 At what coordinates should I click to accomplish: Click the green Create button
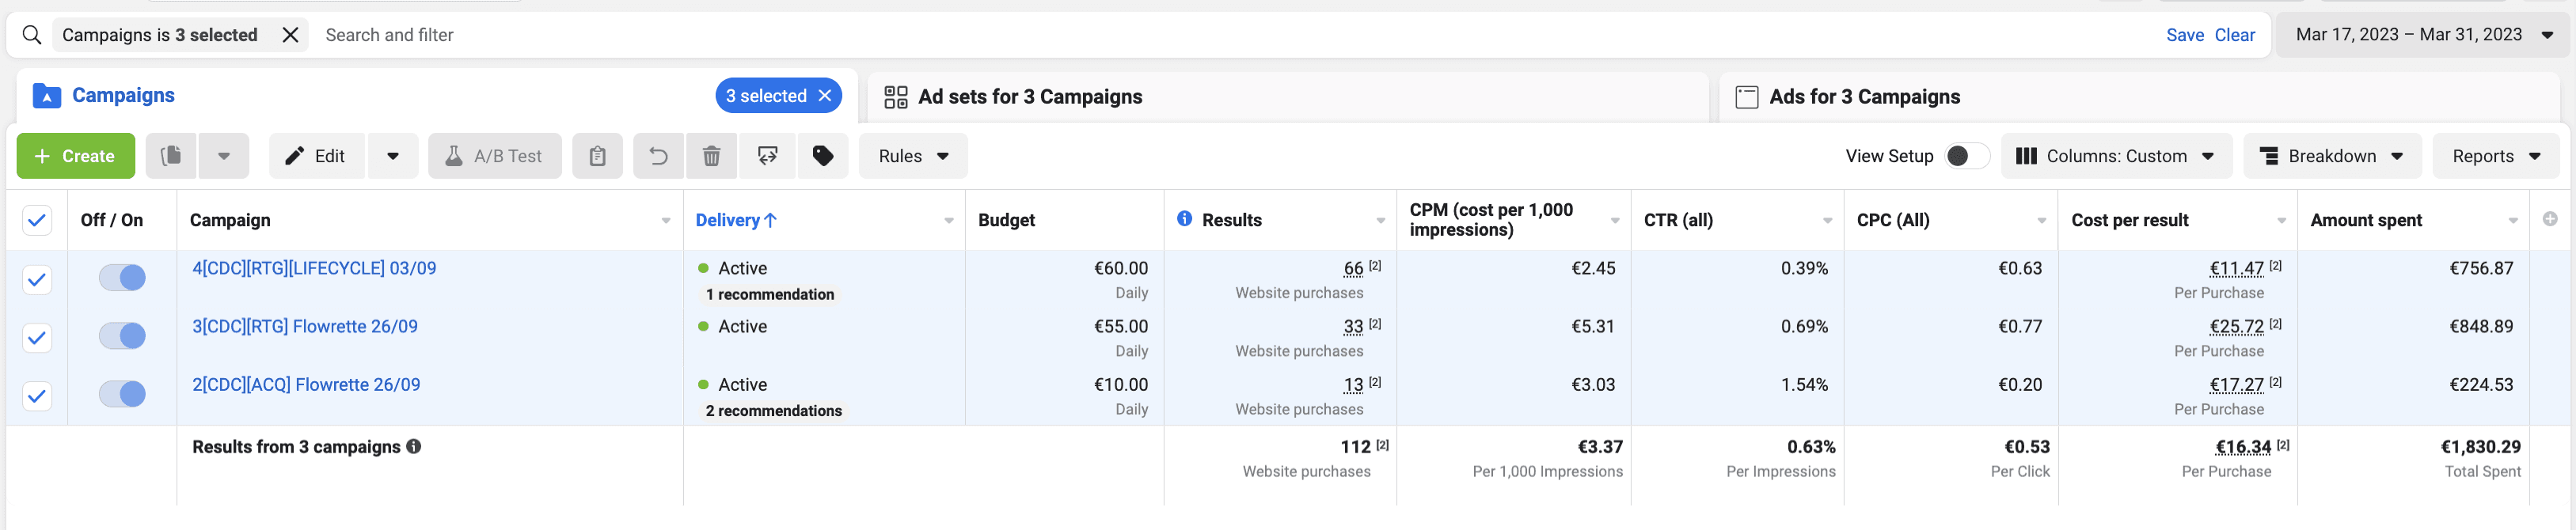coord(76,156)
